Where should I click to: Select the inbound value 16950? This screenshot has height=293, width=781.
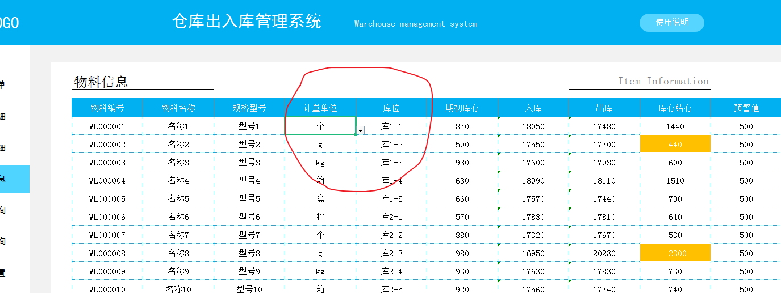(x=533, y=253)
